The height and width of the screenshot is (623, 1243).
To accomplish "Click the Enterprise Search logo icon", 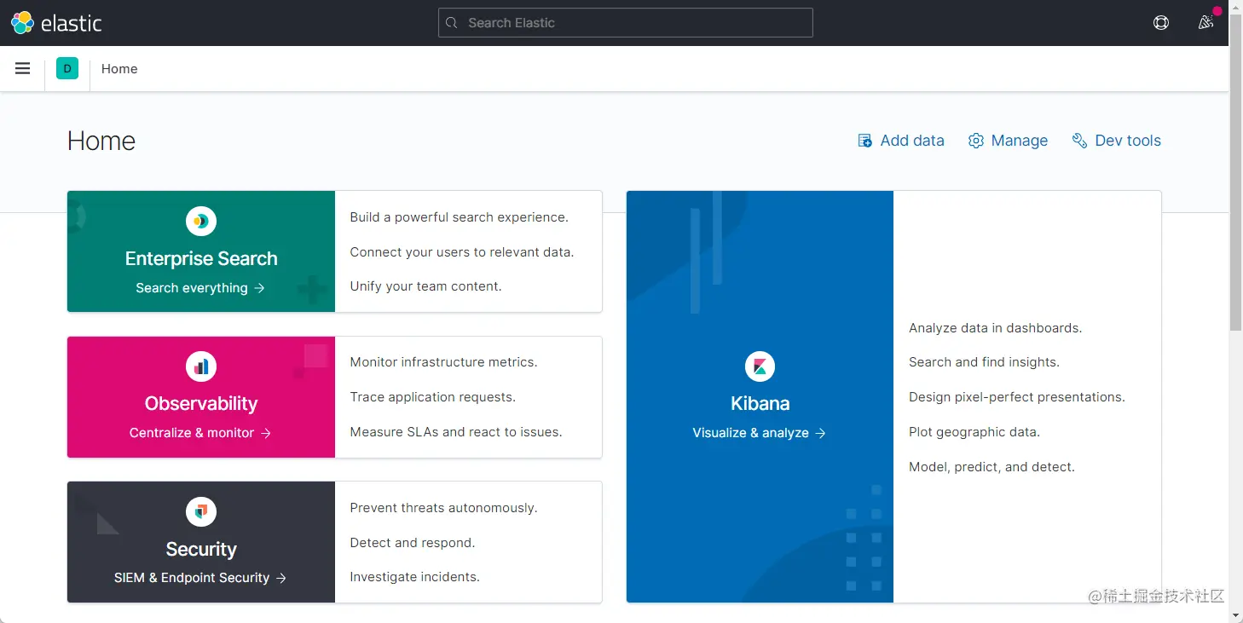I will (x=201, y=222).
